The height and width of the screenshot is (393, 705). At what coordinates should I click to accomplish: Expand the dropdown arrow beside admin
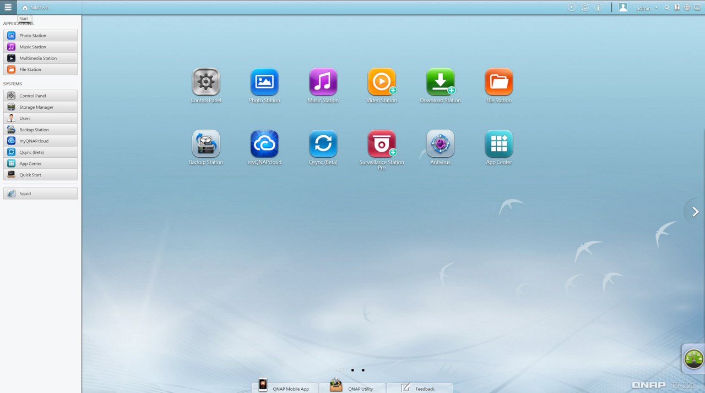[x=657, y=8]
